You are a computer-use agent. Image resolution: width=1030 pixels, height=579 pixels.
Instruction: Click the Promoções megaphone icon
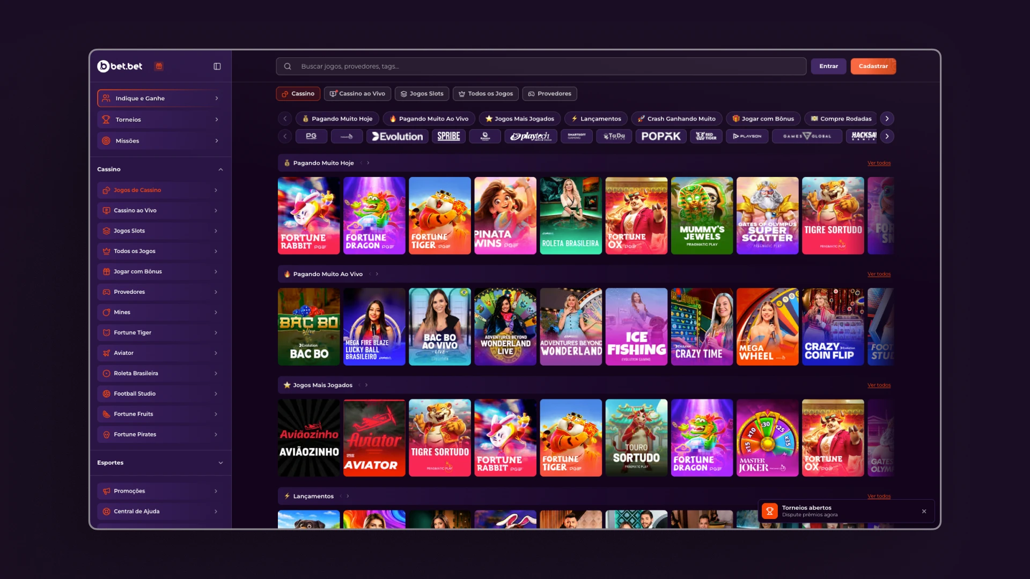pos(106,491)
